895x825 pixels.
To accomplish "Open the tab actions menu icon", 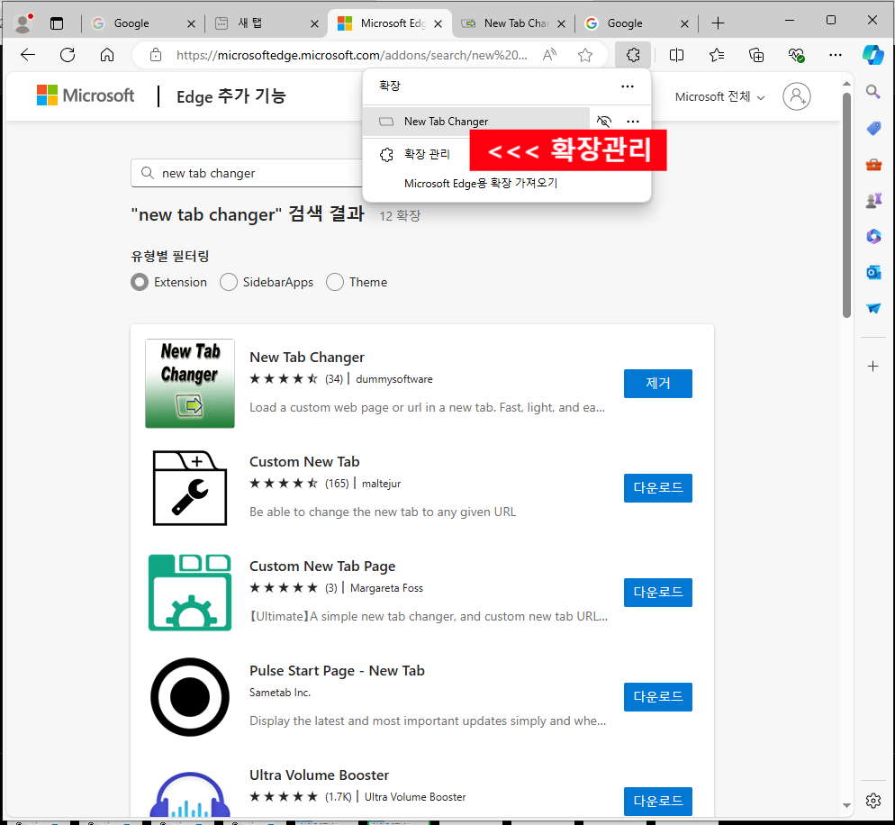I will tap(57, 23).
